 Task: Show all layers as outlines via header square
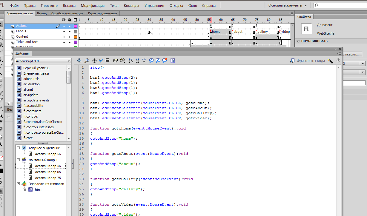[75, 20]
